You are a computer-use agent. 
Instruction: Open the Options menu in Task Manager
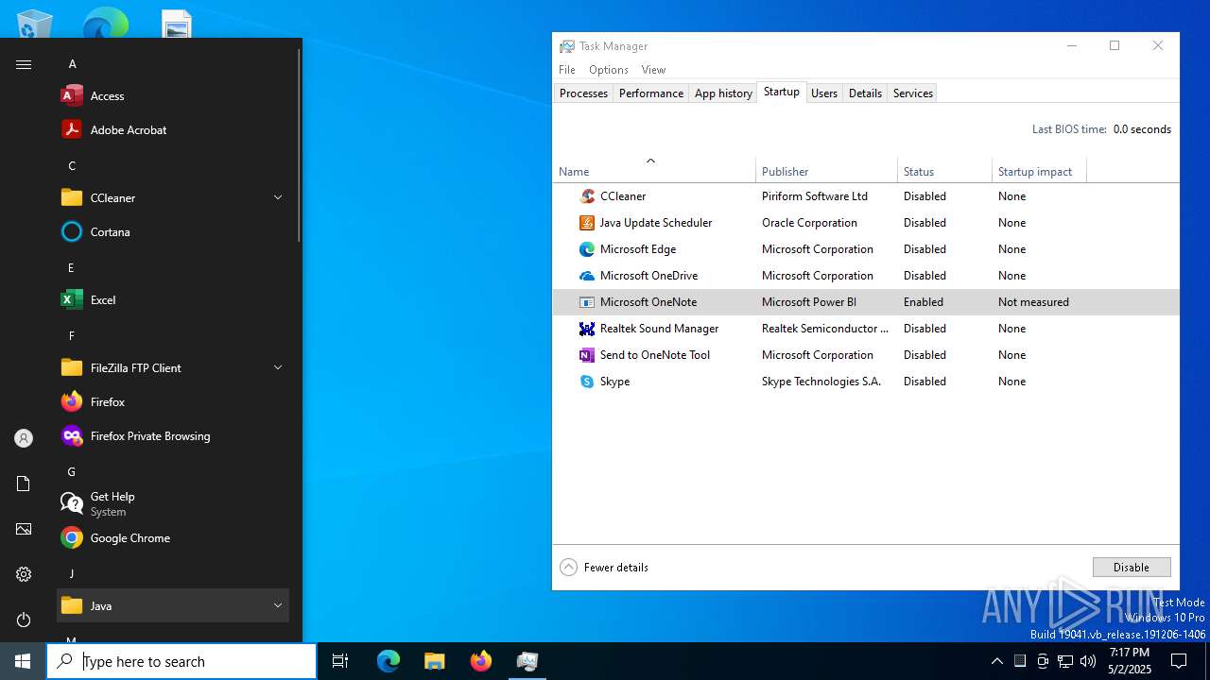click(609, 70)
